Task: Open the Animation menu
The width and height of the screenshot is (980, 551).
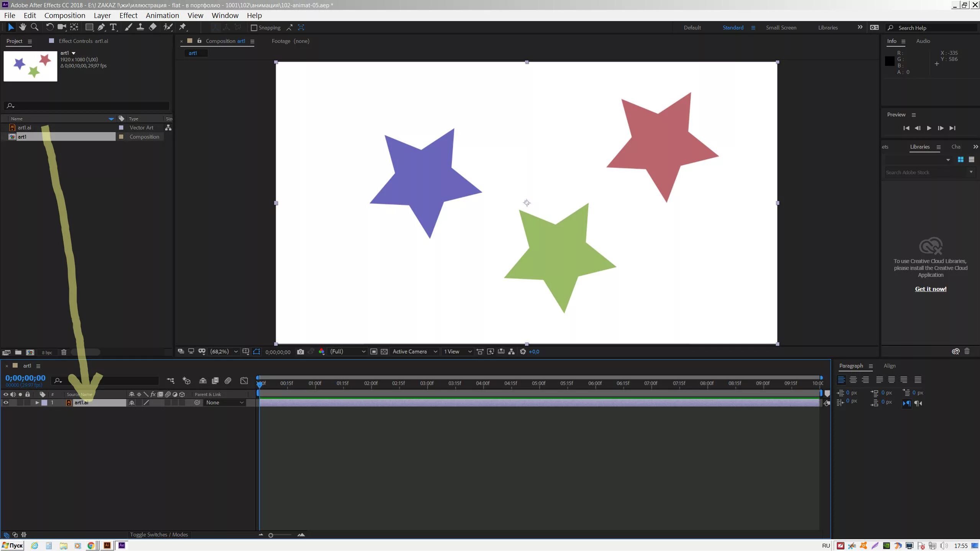Action: (x=163, y=15)
